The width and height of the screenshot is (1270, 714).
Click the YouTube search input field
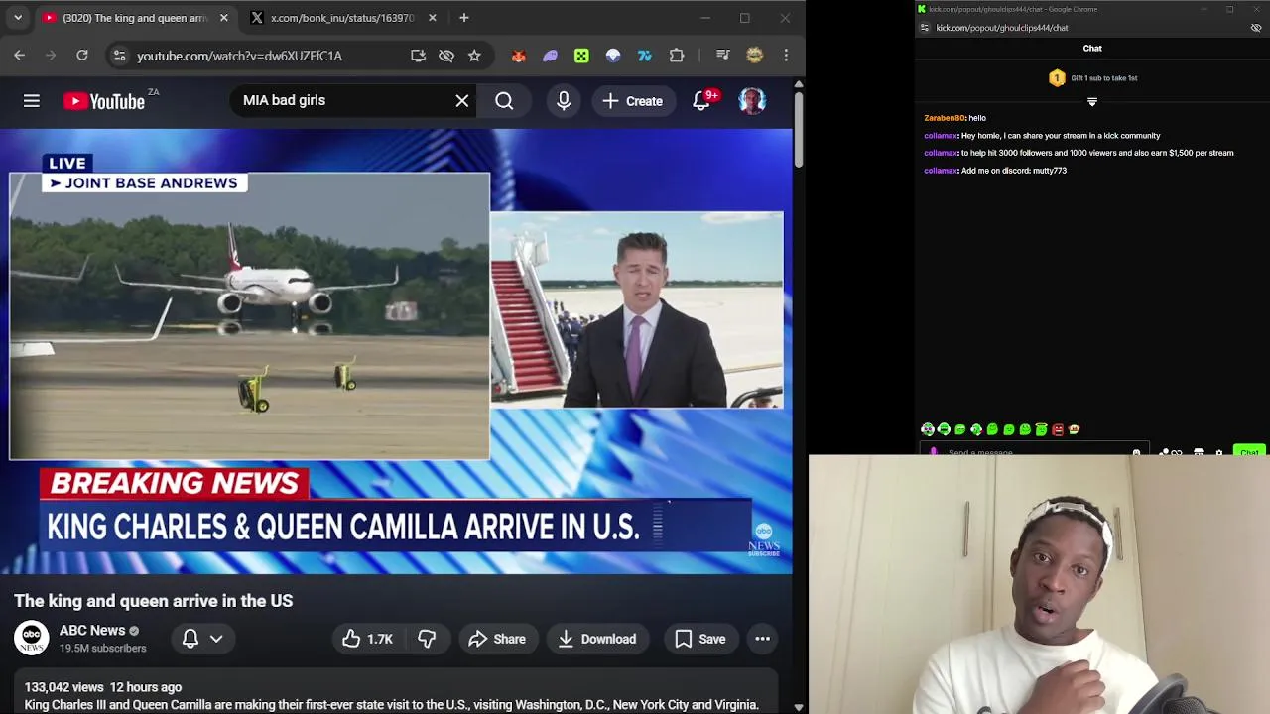point(342,100)
